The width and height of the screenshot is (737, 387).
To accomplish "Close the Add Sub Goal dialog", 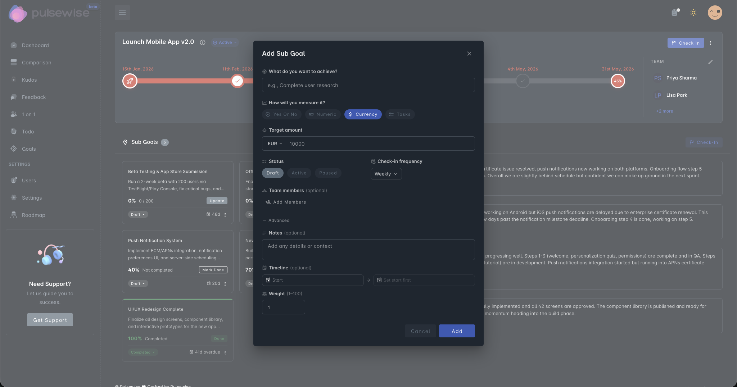I will click(x=469, y=54).
